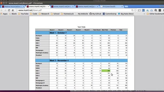Click the Round 5 column header
Viewport: 164px width, 92px height.
[x=87, y=30]
